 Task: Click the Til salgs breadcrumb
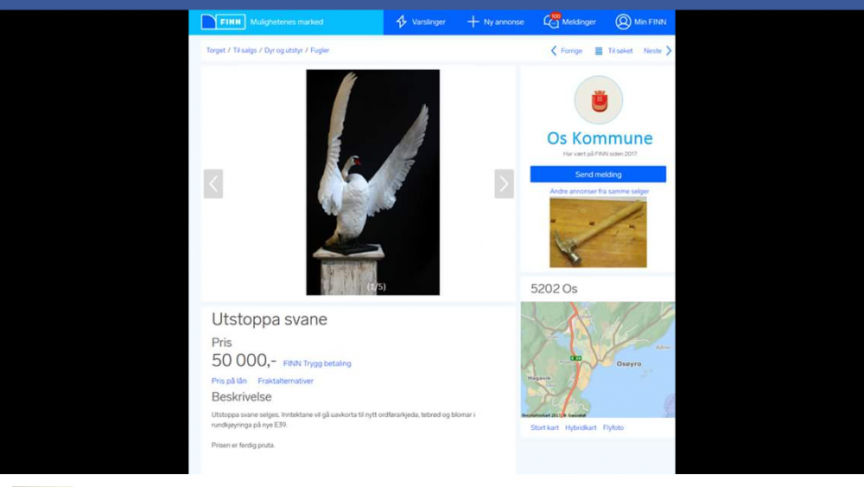245,50
